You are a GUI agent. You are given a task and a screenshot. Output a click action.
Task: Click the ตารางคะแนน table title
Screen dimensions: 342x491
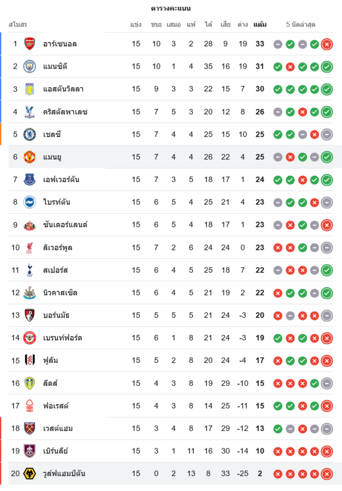click(171, 8)
